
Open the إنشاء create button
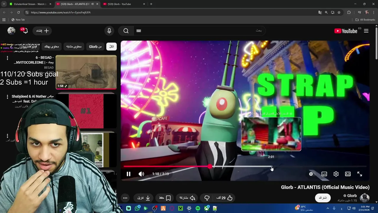[x=43, y=31]
